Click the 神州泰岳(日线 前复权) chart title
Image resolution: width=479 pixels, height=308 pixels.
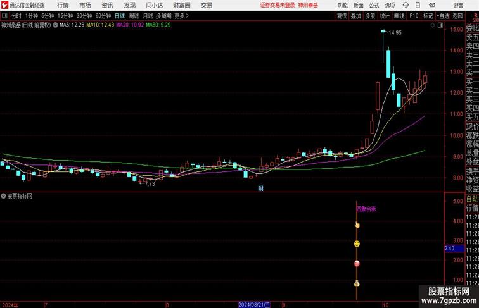tap(26, 25)
